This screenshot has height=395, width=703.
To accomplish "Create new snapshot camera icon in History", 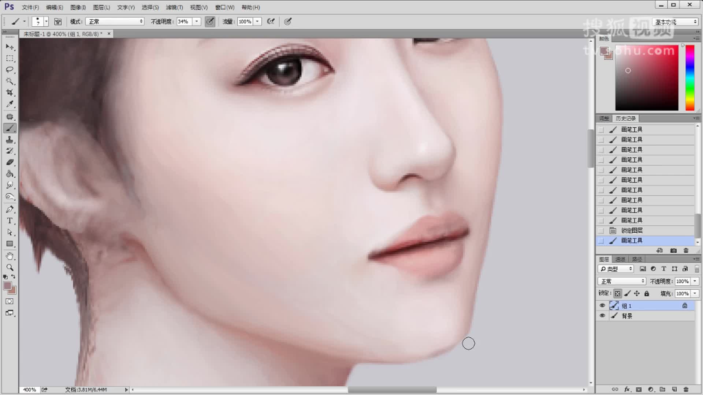I will tap(673, 251).
